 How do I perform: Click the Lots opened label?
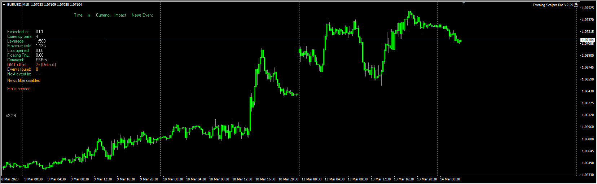pos(18,51)
